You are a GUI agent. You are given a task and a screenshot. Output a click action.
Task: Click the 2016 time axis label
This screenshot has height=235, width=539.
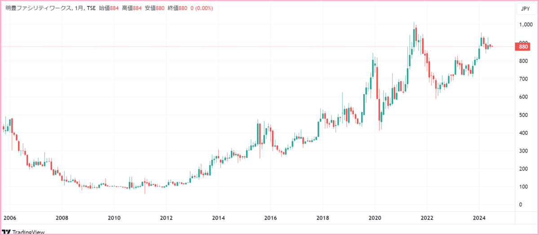coord(270,218)
